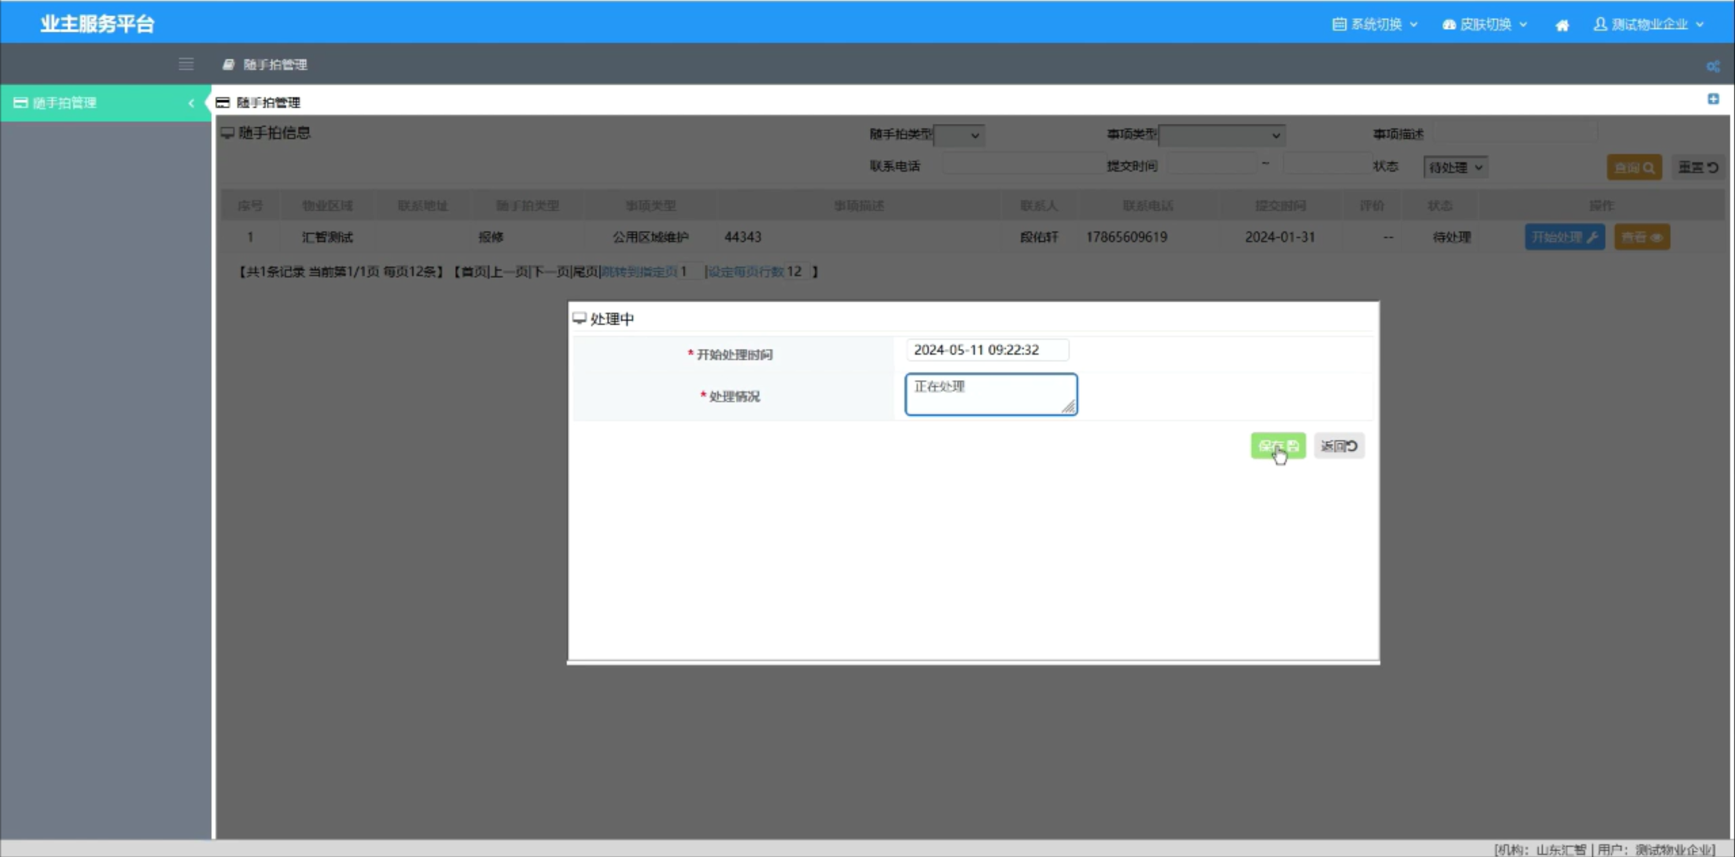Click the 跳转到指定页 link
Screen dimensions: 1735x857
[x=639, y=271]
